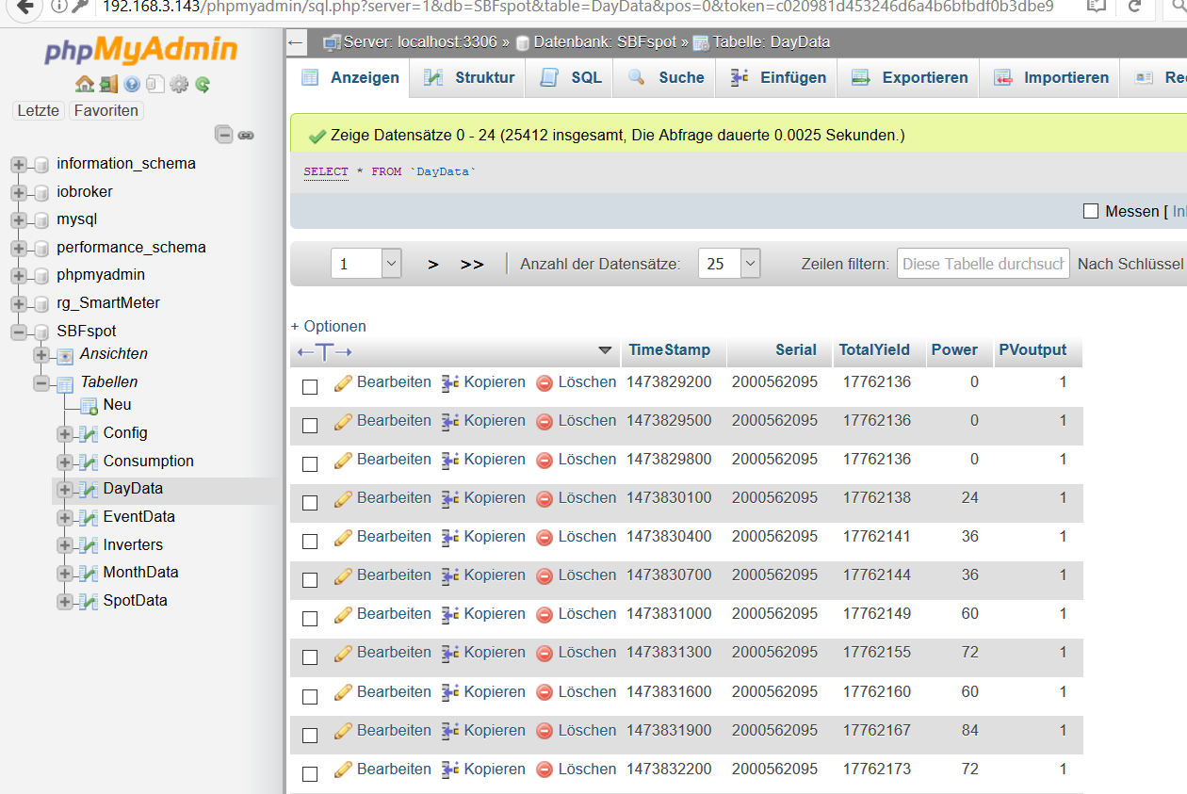Click Bearbeiten link for row 1473832200
This screenshot has height=794, width=1187.
point(394,769)
